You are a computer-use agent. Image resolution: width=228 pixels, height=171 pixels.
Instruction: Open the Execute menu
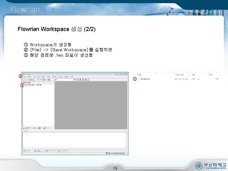pos(54,77)
